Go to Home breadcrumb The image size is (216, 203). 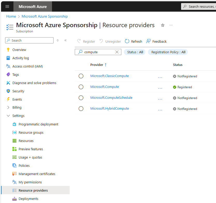point(11,16)
